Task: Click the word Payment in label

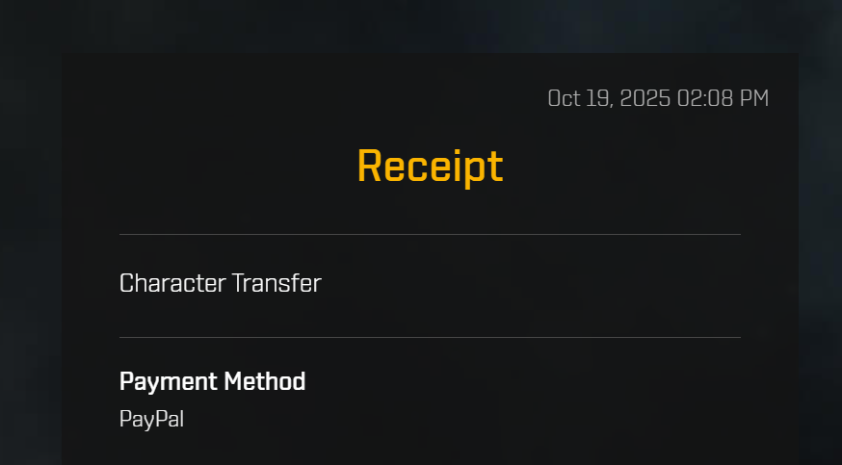Action: (x=168, y=382)
